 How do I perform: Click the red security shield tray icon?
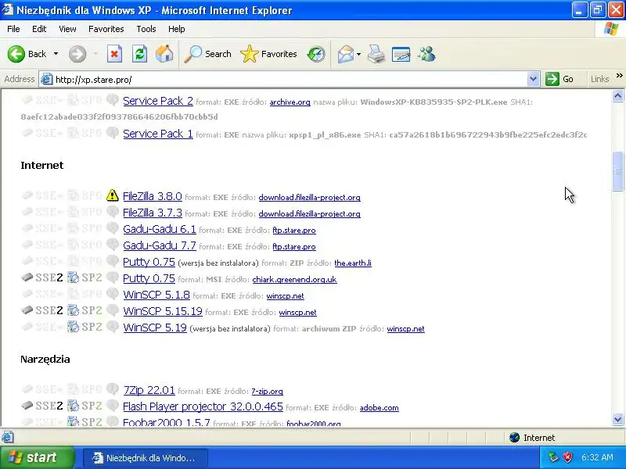click(x=567, y=457)
